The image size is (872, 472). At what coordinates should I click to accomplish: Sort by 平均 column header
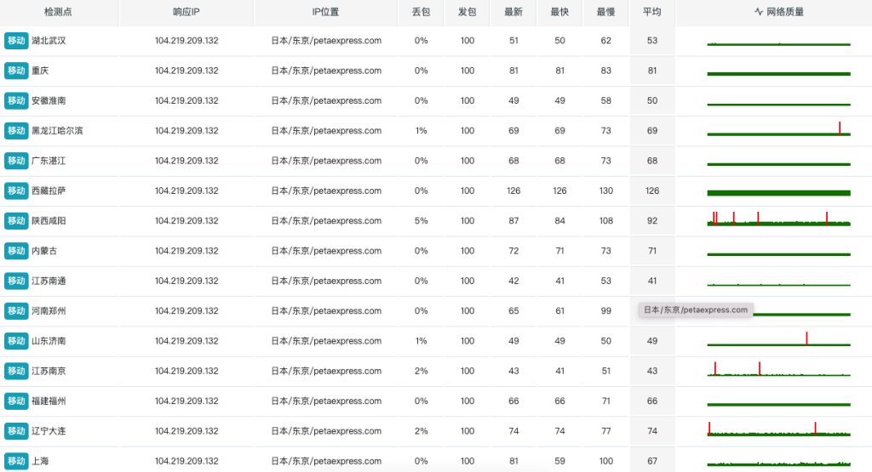click(x=651, y=12)
